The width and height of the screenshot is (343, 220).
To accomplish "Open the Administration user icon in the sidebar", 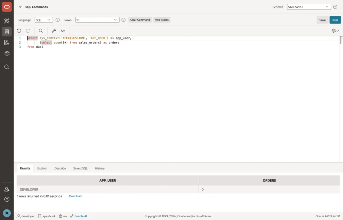I will (7, 190).
